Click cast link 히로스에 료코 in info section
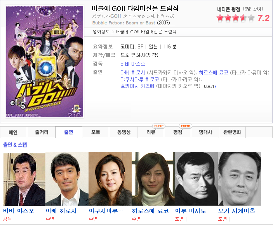 click(x=214, y=72)
